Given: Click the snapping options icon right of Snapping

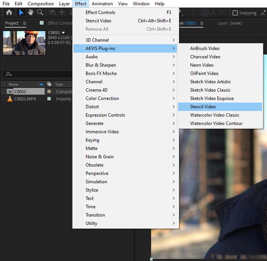Looking at the screenshot, I should click(263, 13).
